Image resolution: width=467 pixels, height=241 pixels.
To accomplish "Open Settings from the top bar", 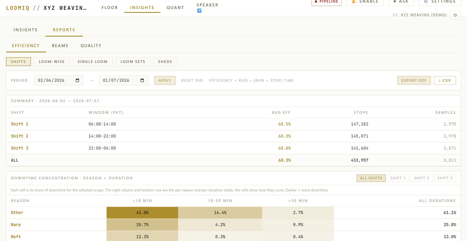I will pos(440,2).
